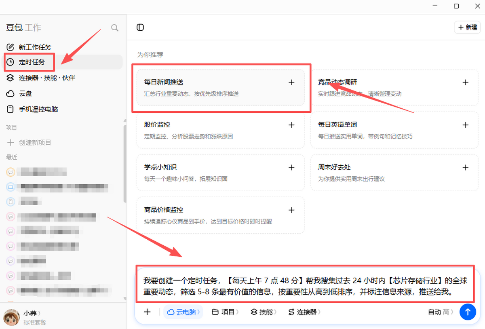Click the blue send arrow button
The width and height of the screenshot is (485, 329).
468,312
